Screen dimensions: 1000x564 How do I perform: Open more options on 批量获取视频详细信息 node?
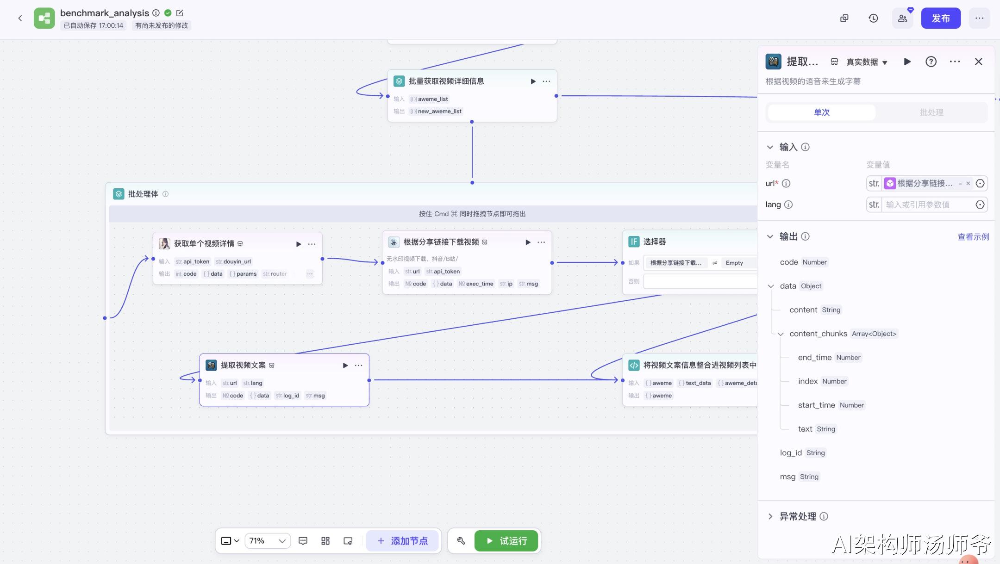tap(547, 81)
